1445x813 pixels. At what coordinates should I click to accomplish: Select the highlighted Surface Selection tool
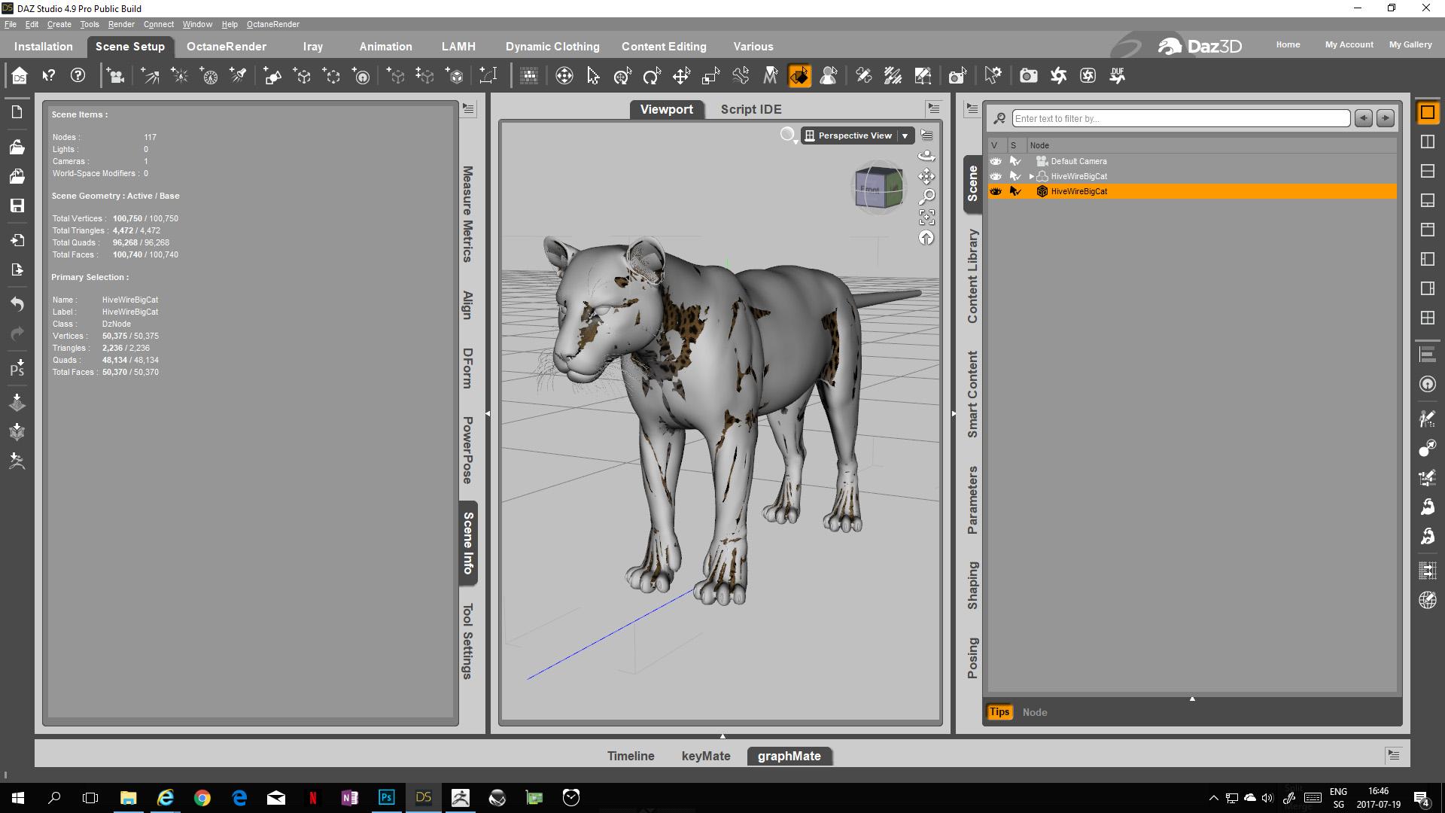click(x=799, y=76)
